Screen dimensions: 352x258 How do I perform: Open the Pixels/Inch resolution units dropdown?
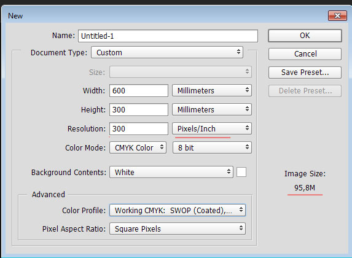[212, 128]
